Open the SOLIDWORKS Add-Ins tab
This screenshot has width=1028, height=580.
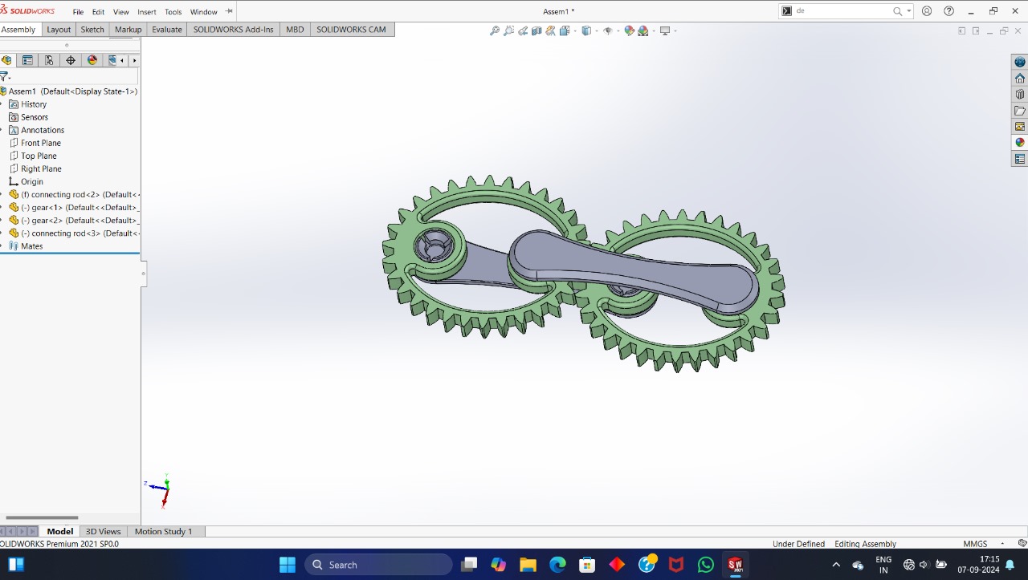click(x=233, y=30)
